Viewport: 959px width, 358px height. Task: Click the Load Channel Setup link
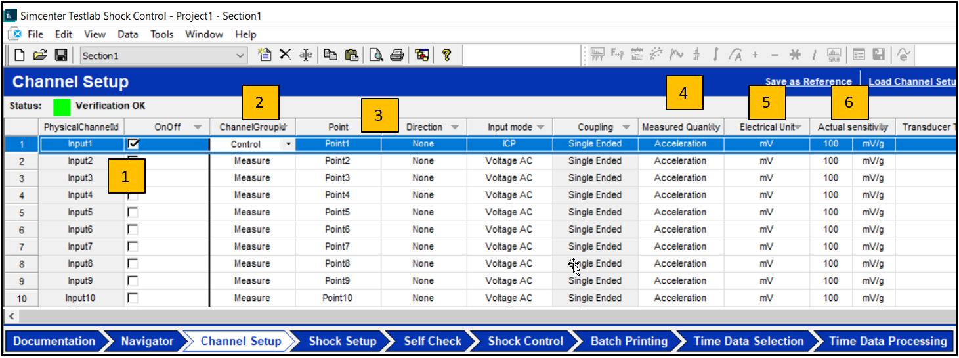tap(911, 82)
